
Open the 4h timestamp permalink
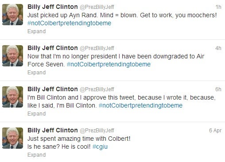tap(218, 48)
